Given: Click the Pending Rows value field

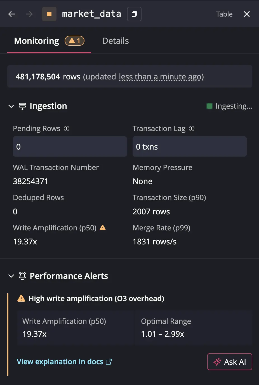Looking at the screenshot, I should (70, 146).
